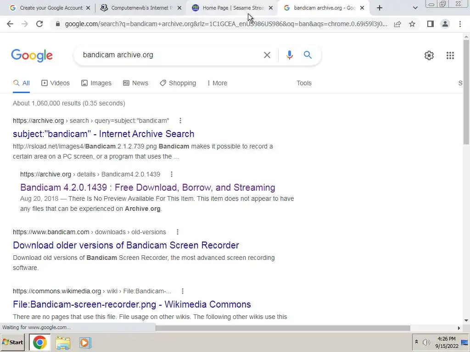The height and width of the screenshot is (352, 470).
Task: Expand the More search filters menu
Action: point(217,83)
